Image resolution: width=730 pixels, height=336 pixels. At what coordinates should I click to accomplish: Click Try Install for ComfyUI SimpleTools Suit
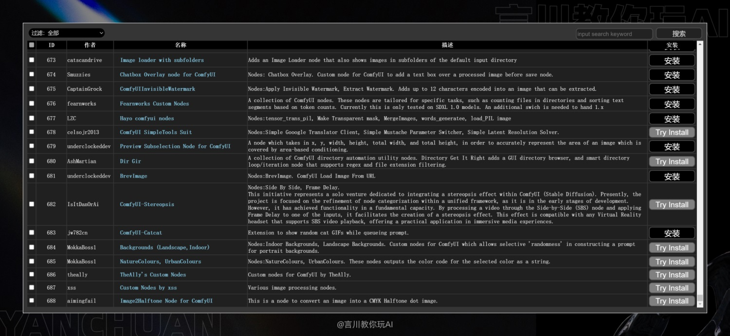(x=672, y=132)
